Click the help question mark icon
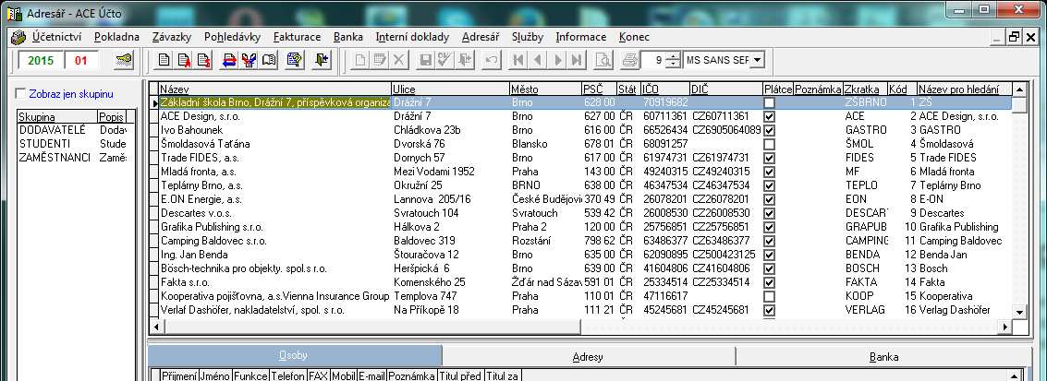The width and height of the screenshot is (1047, 381). pos(295,61)
